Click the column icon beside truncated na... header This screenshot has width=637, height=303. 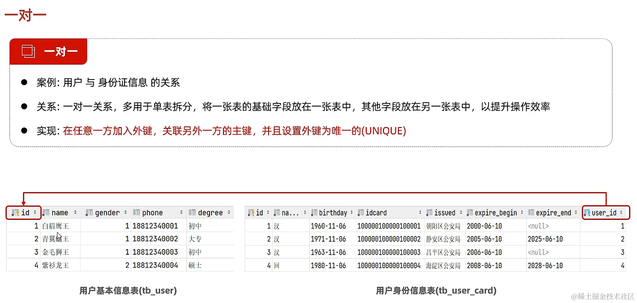(x=277, y=213)
